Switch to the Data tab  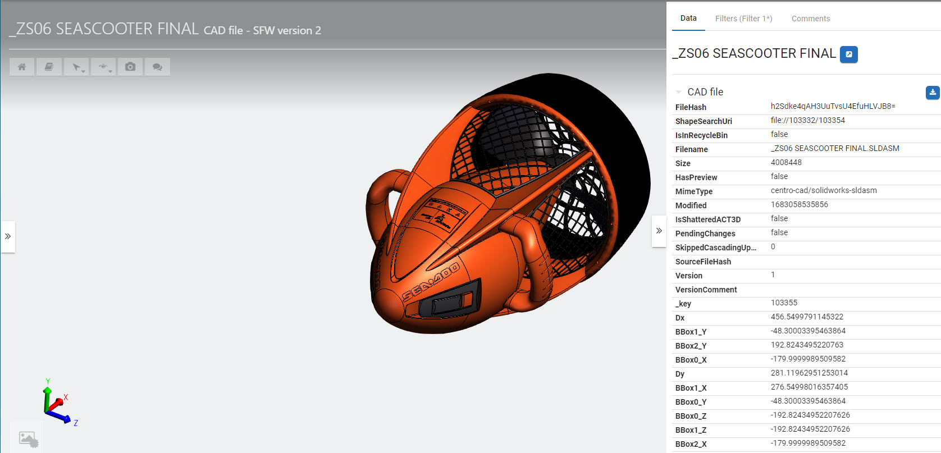(x=688, y=18)
